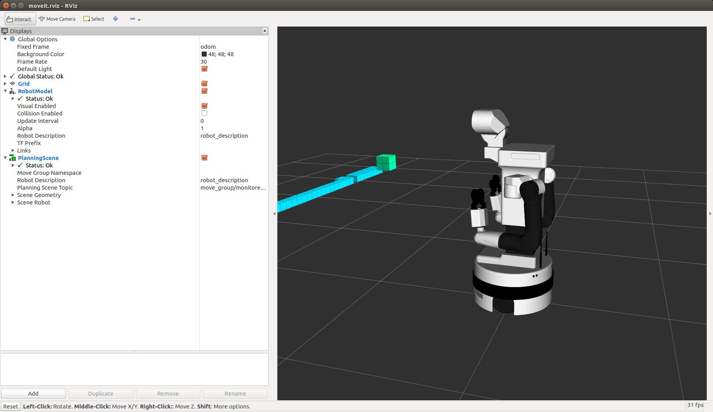Click the Add display button
The image size is (713, 412).
click(x=33, y=393)
